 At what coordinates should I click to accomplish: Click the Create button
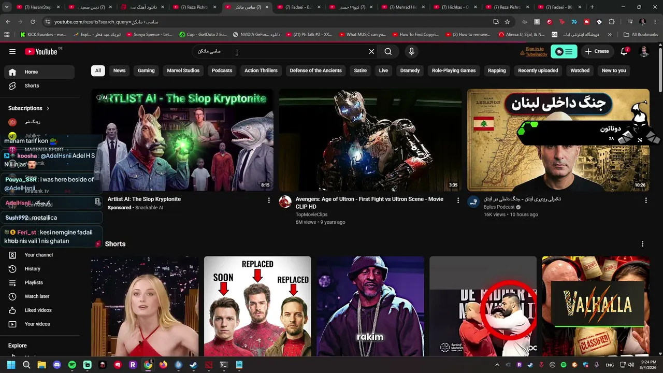pos(597,51)
